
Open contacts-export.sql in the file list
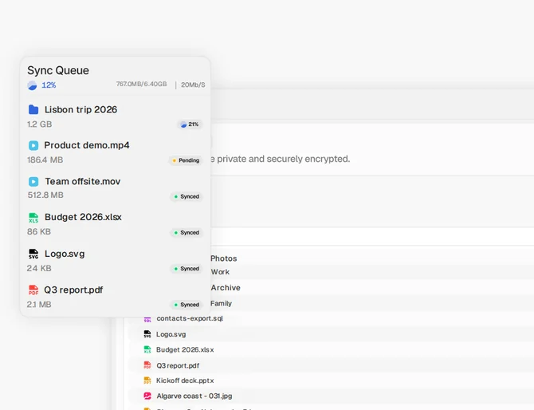point(190,318)
